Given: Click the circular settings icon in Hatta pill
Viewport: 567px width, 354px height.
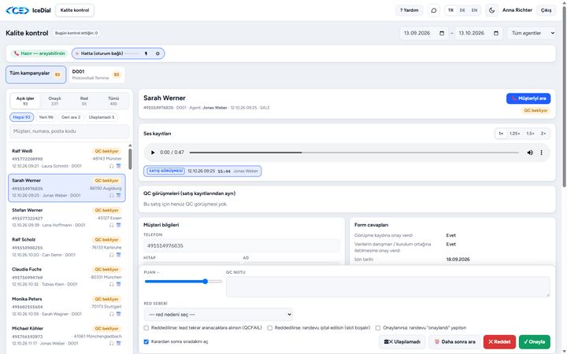Looking at the screenshot, I should [157, 53].
